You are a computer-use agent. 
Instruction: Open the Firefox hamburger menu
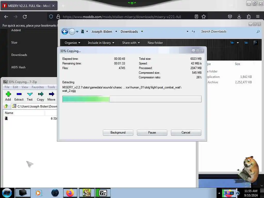pos(258,16)
